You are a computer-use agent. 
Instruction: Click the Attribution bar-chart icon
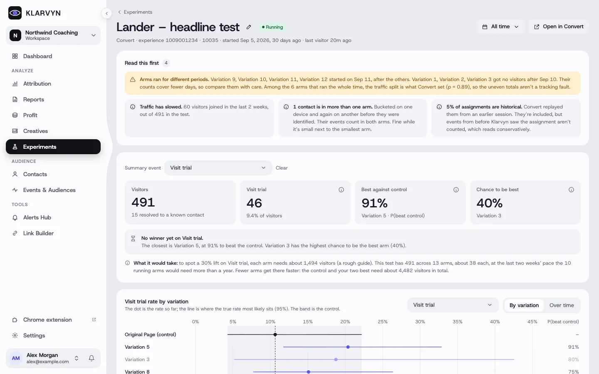[15, 84]
